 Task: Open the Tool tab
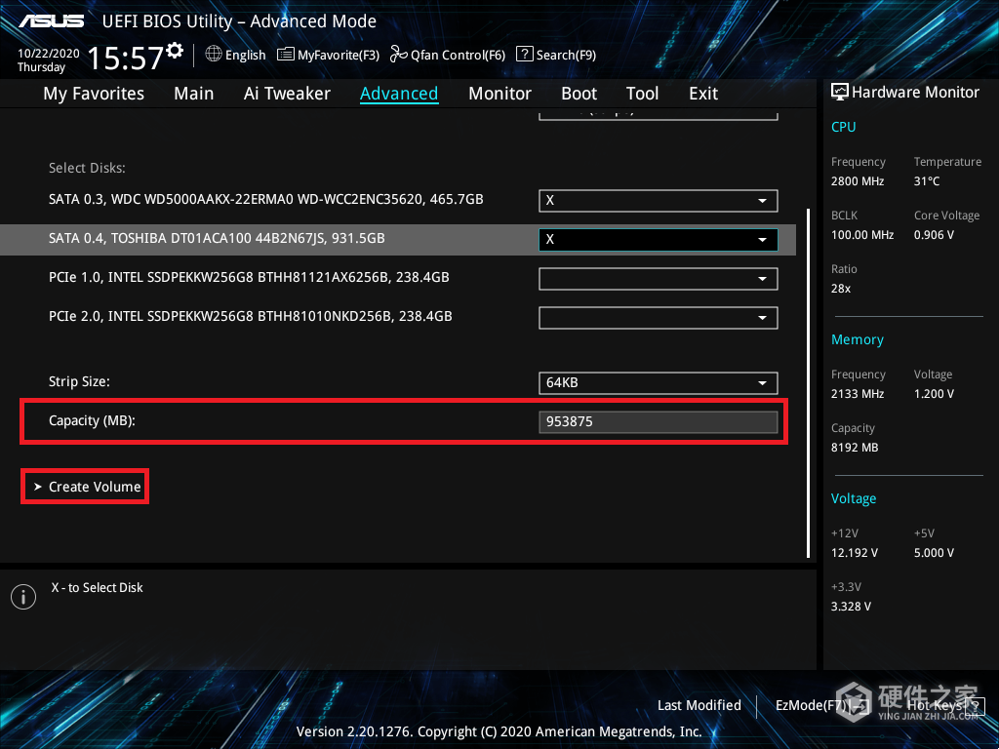pos(642,94)
